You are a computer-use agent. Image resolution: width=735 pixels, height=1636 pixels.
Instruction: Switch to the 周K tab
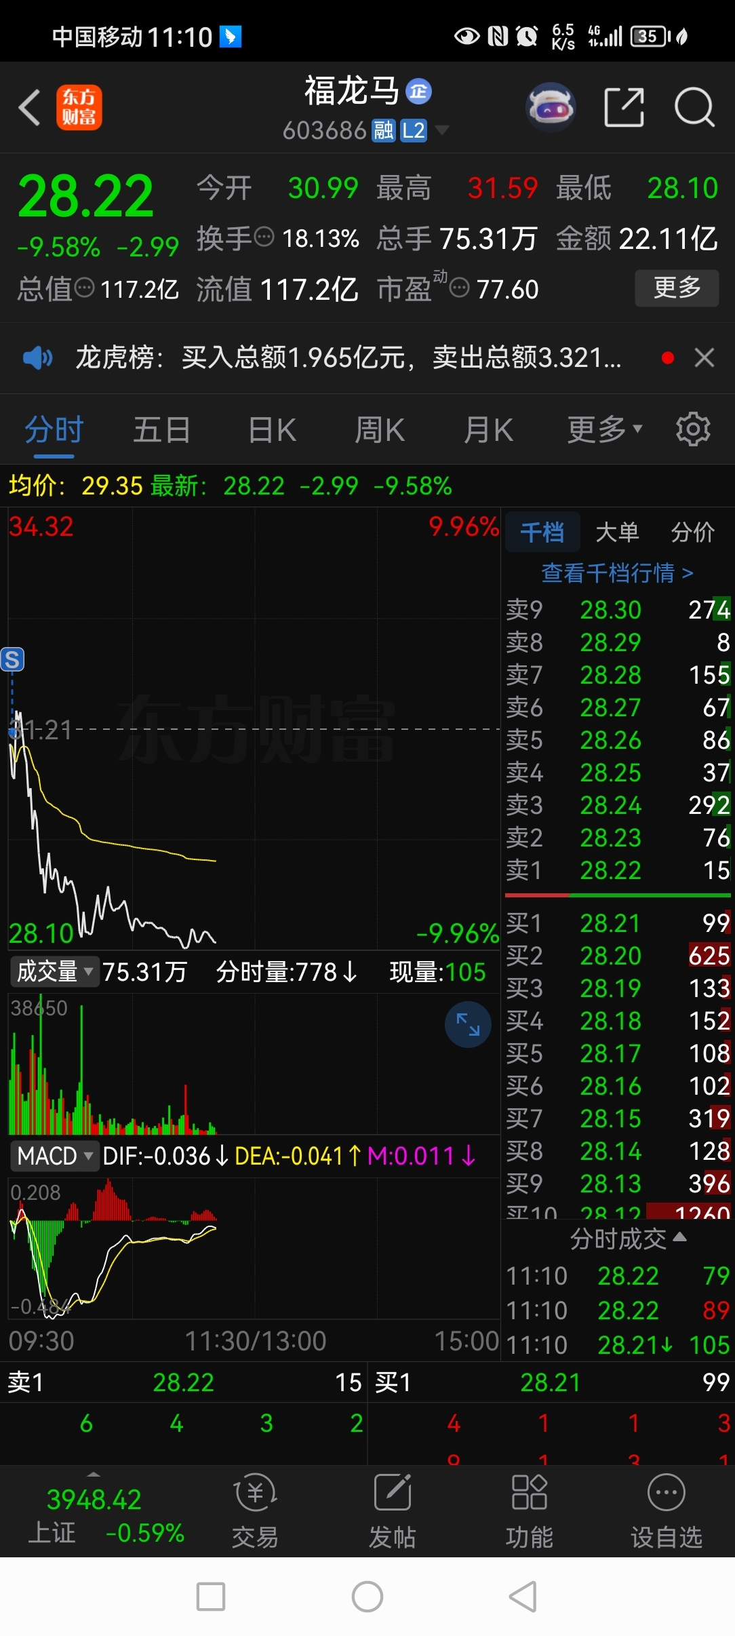380,430
